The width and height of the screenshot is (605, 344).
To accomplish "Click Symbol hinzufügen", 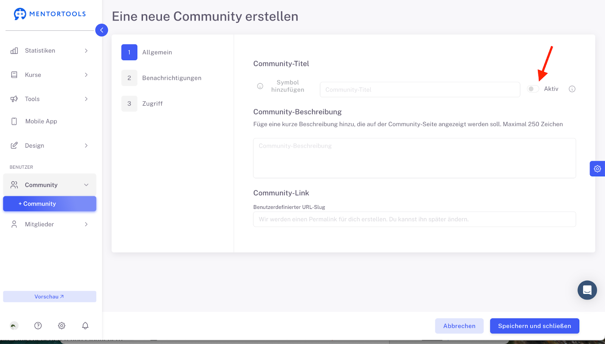I will click(288, 86).
